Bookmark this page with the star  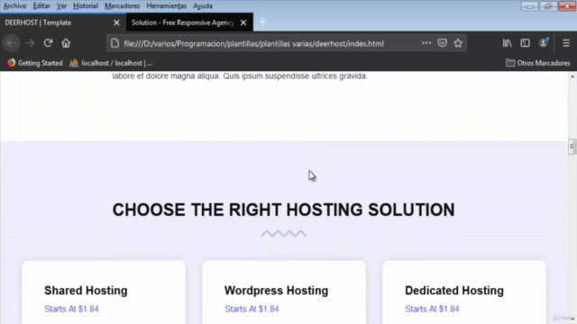458,43
